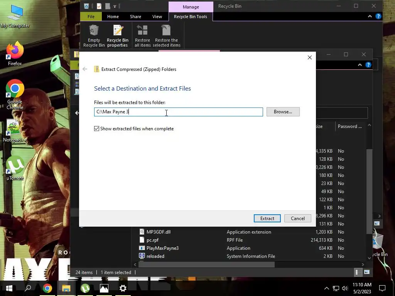This screenshot has width=395, height=296.
Task: Click scroll right arrow of file list
Action: point(363,264)
